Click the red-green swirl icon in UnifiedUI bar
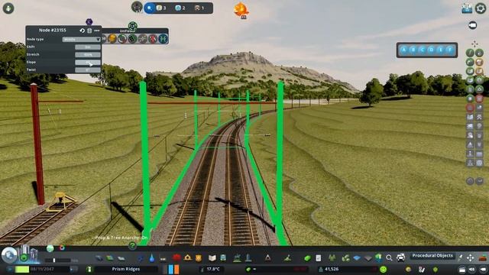The image size is (489, 275). pos(122,39)
